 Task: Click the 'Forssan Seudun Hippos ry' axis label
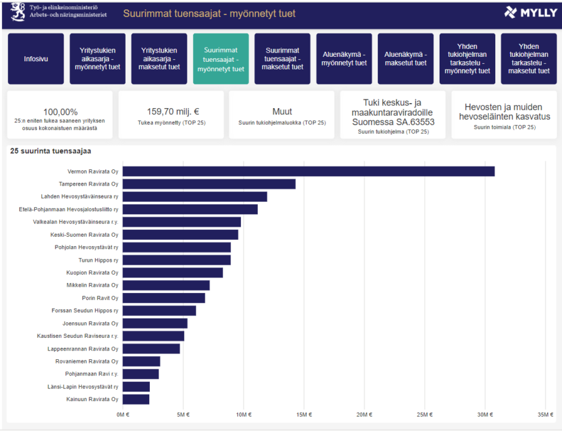85,310
